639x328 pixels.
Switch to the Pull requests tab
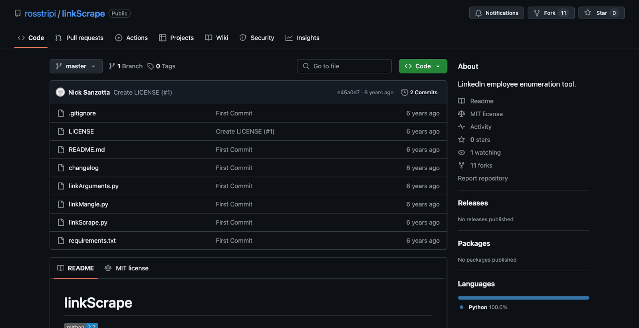[79, 38]
